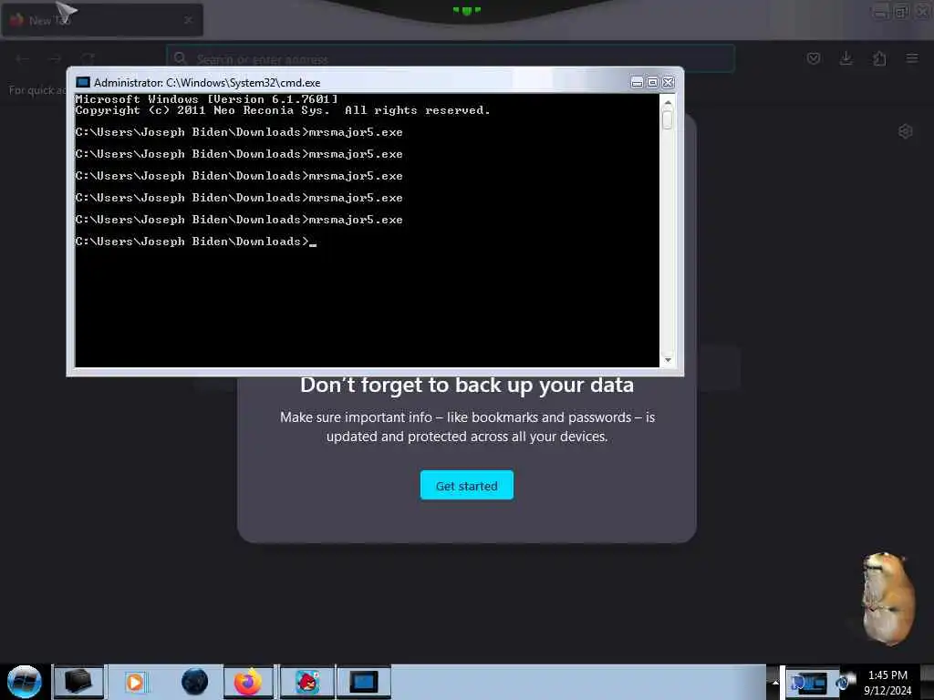Reload the page in Firefox

88,58
